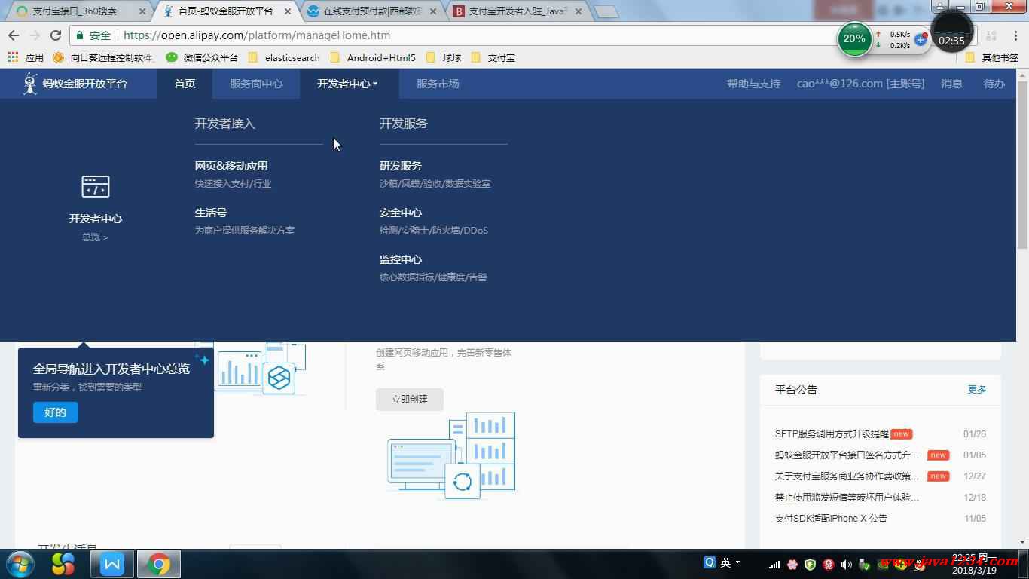Reload the page with refresh icon

56,35
